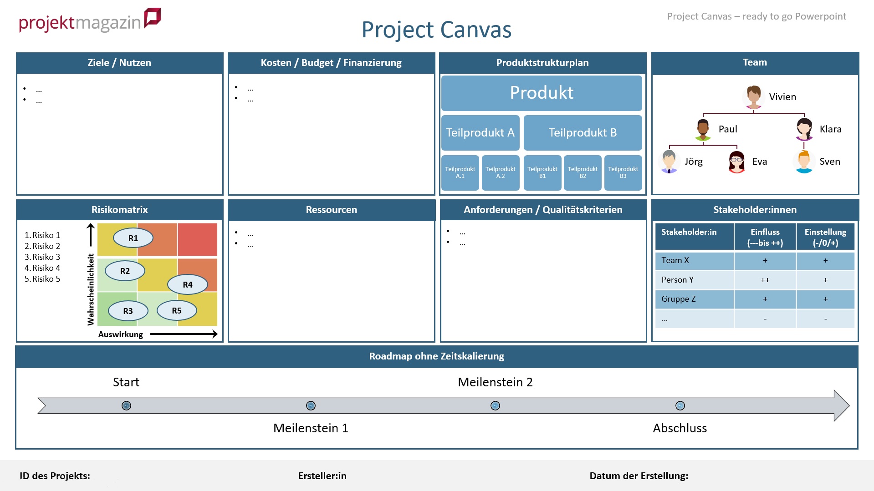
Task: Click the '3. Risiko 3' list entry
Action: click(x=42, y=257)
